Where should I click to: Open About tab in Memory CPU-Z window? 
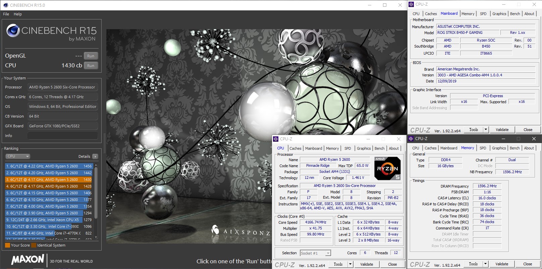[529, 148]
